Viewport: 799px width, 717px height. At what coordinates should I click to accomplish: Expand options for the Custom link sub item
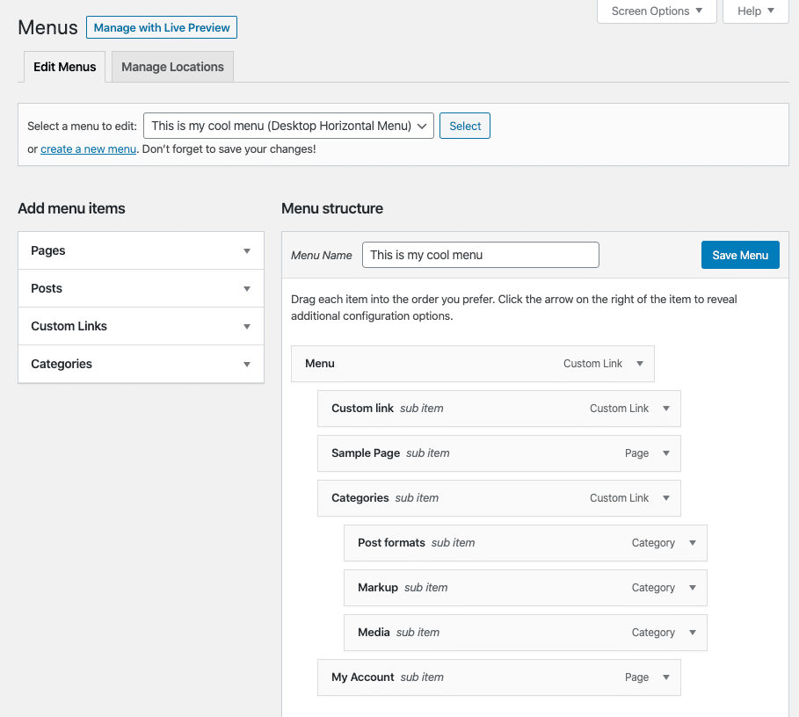667,408
